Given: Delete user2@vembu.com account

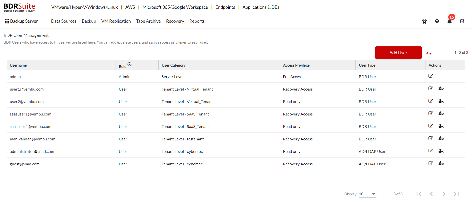Looking at the screenshot, I should [441, 101].
